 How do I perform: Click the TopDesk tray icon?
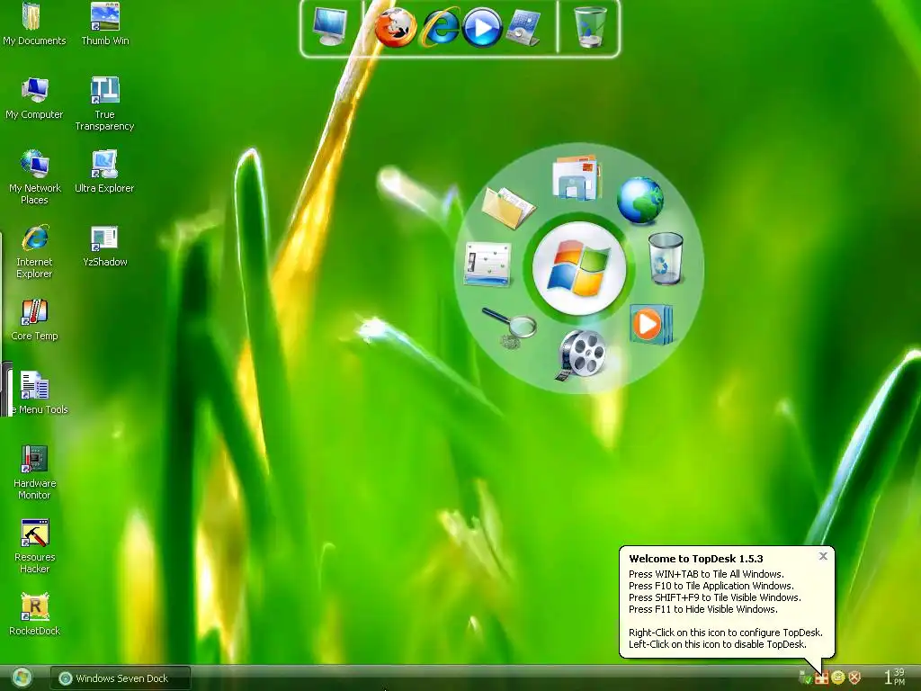[821, 678]
